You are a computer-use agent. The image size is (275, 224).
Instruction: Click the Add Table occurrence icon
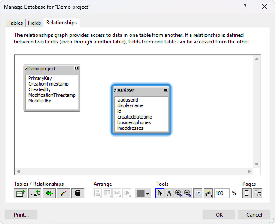(x=20, y=193)
